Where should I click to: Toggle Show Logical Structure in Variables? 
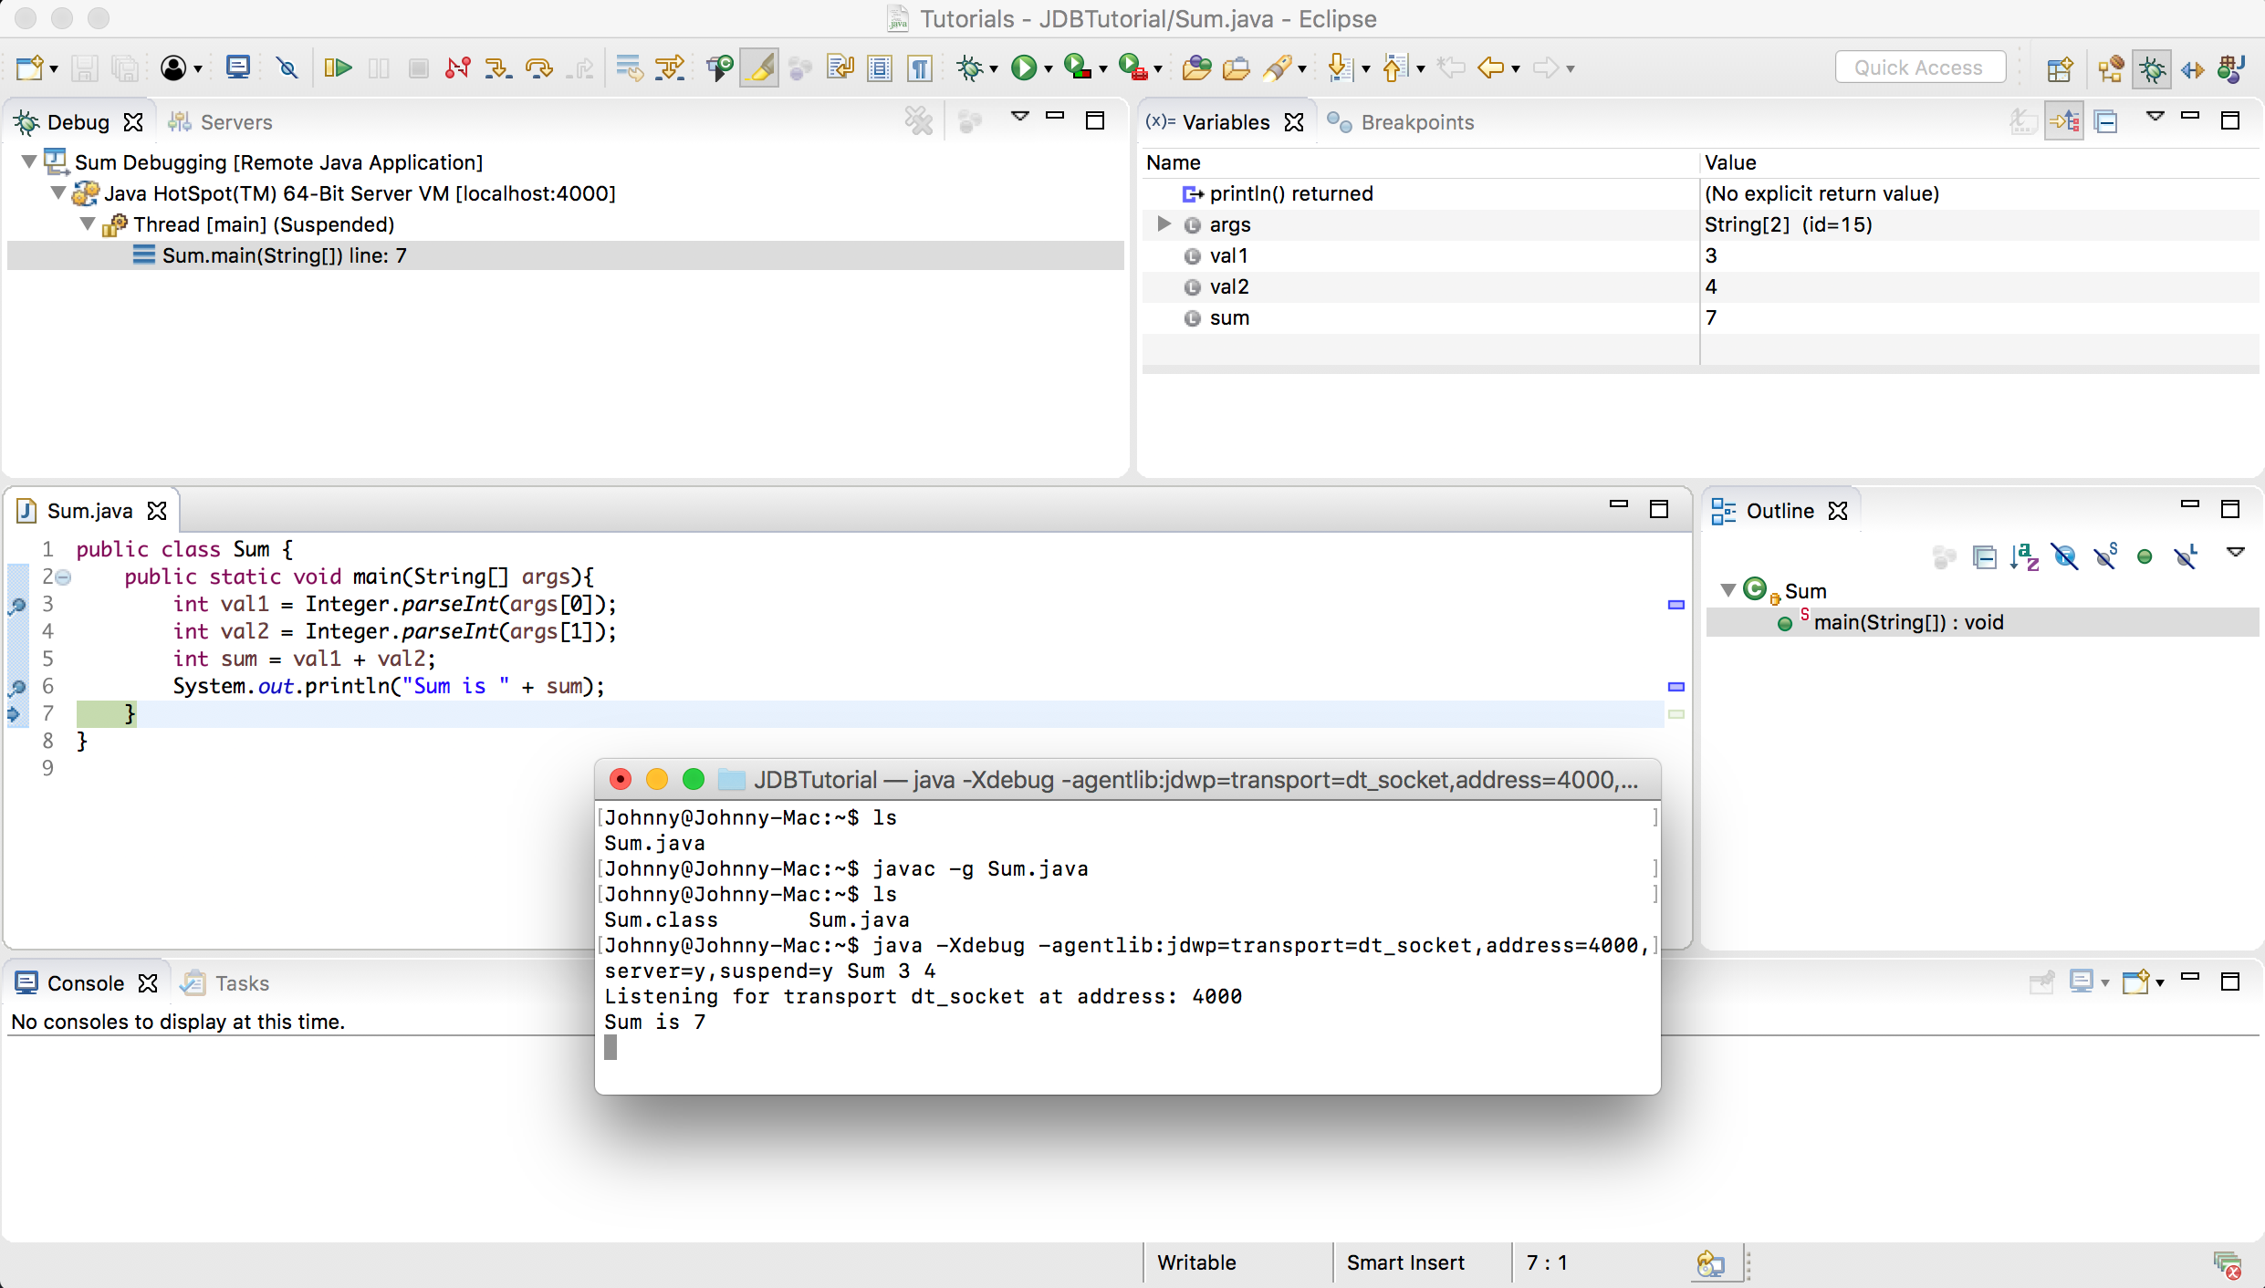tap(2064, 120)
